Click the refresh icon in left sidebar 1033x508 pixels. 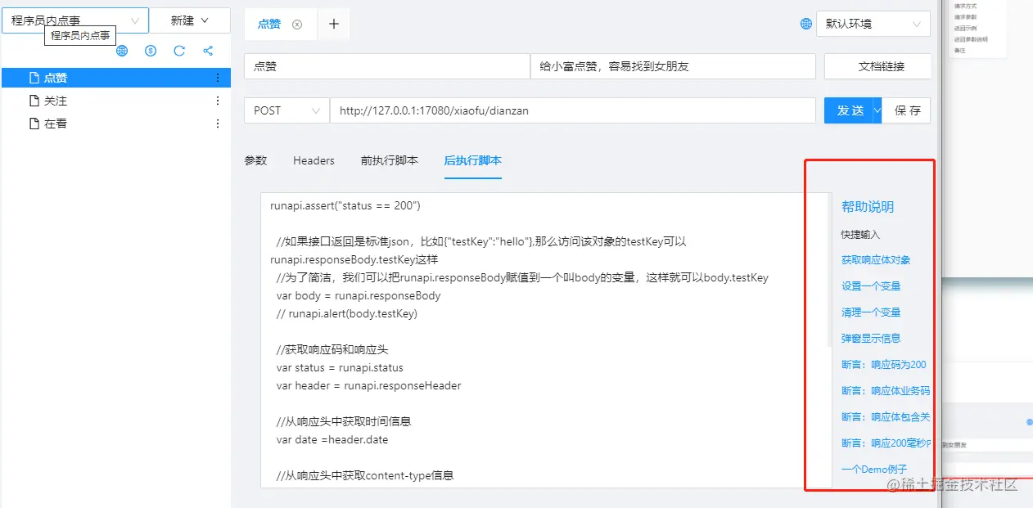pyautogui.click(x=179, y=51)
